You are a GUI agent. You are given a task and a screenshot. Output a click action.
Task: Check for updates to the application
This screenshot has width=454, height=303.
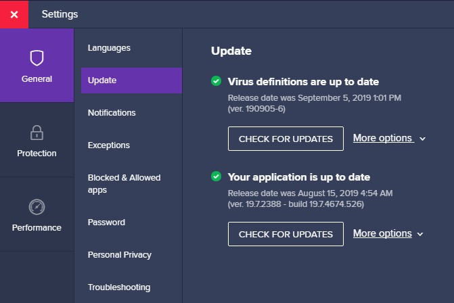[x=286, y=234]
